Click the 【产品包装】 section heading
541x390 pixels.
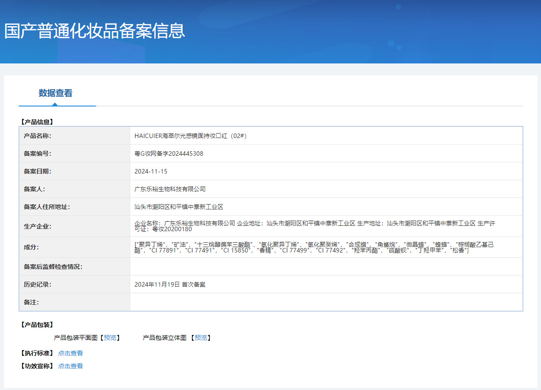point(36,325)
